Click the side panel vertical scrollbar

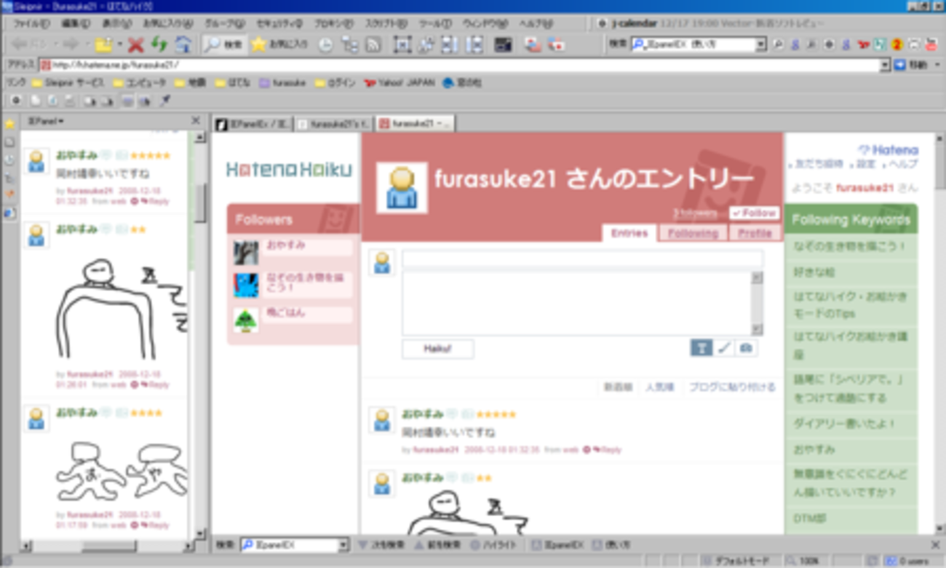tap(199, 335)
